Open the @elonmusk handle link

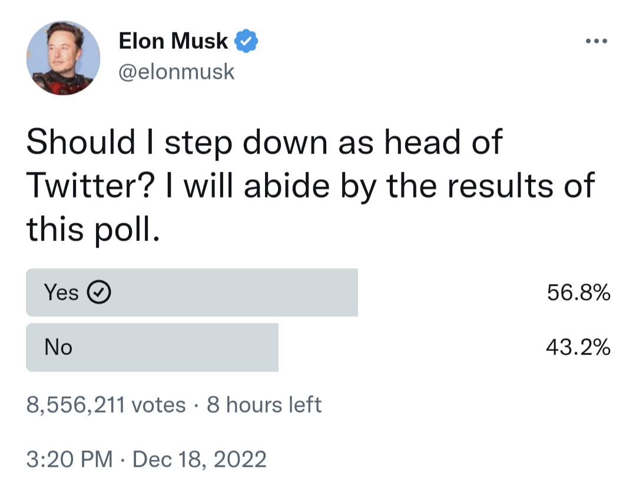177,72
